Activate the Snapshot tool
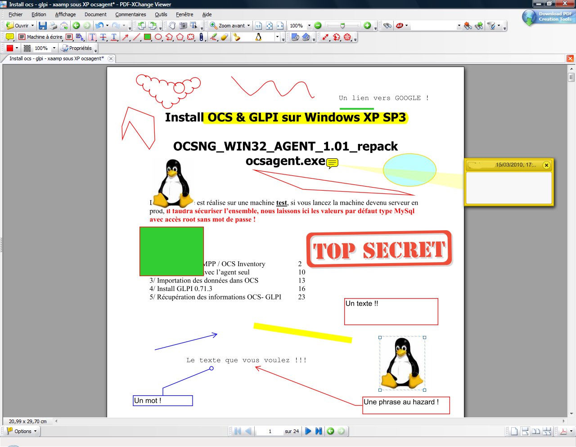Screen dimensions: 576x447 click(183, 26)
